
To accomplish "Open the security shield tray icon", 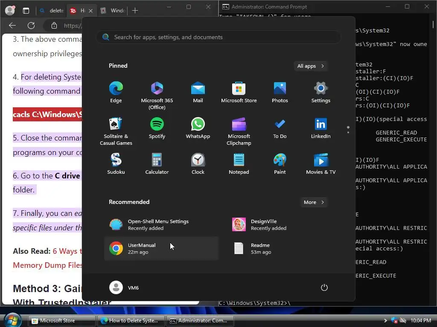I will (x=394, y=321).
